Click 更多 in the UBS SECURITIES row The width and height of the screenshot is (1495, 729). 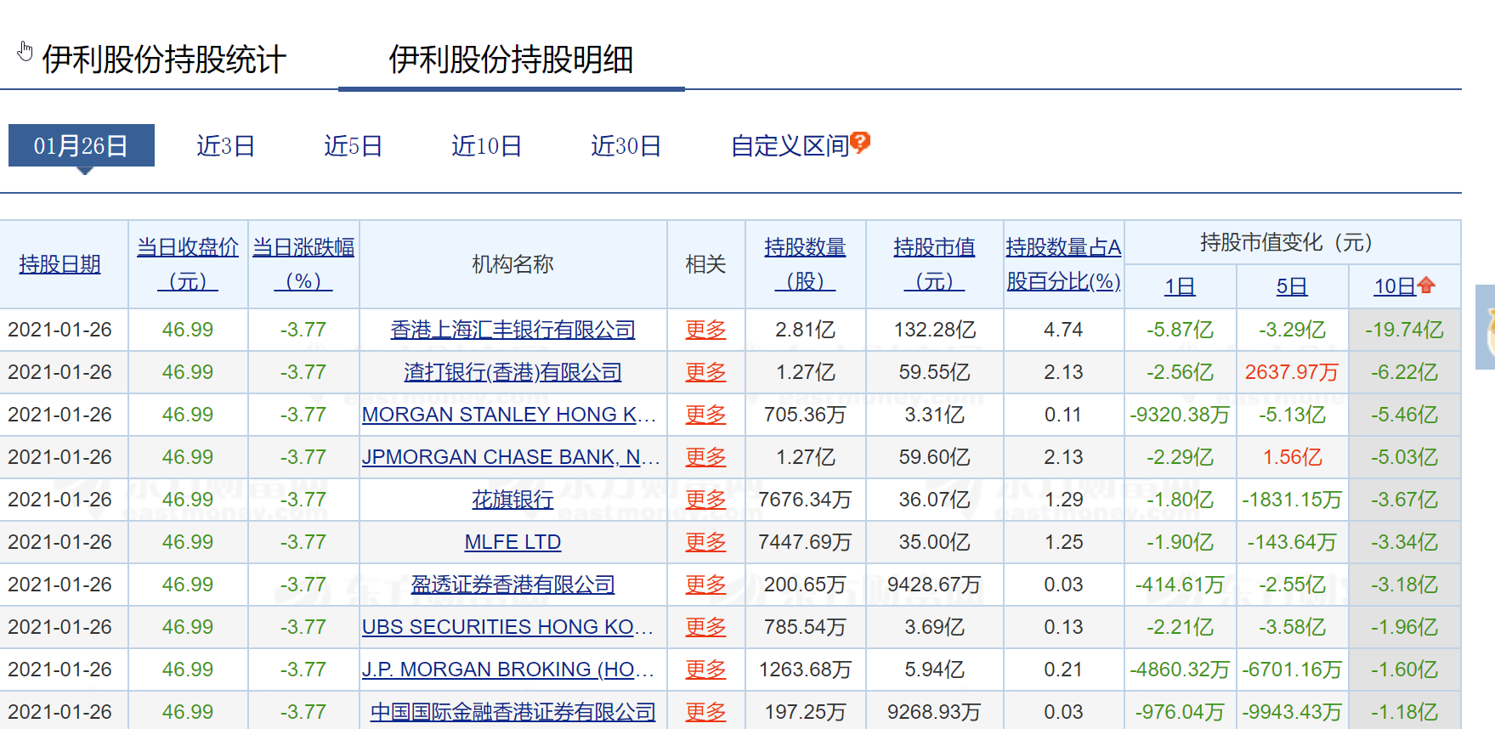[706, 627]
